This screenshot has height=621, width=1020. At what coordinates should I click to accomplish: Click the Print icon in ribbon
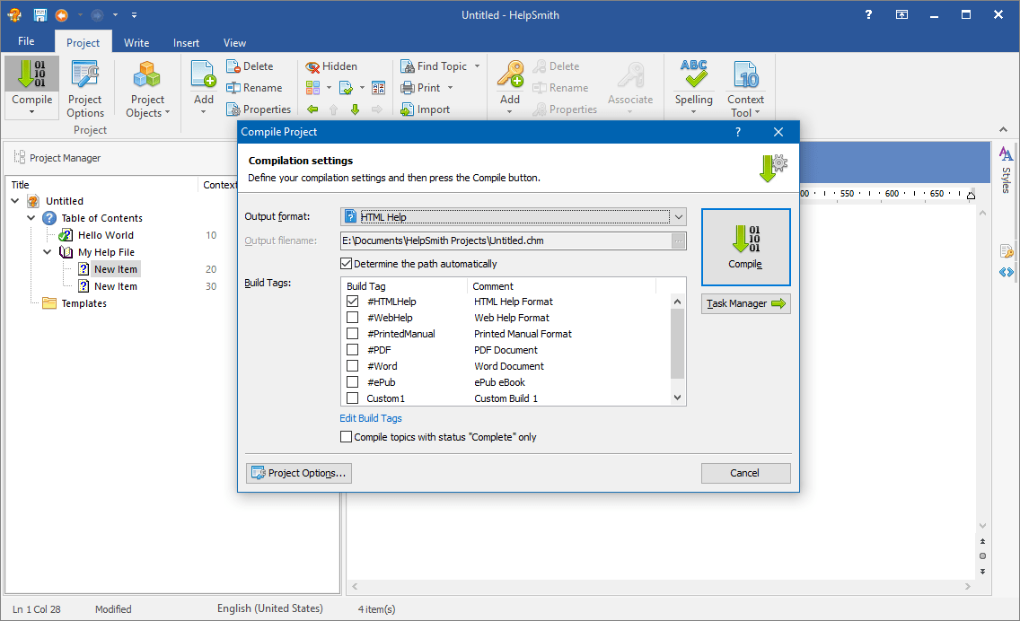(x=408, y=88)
